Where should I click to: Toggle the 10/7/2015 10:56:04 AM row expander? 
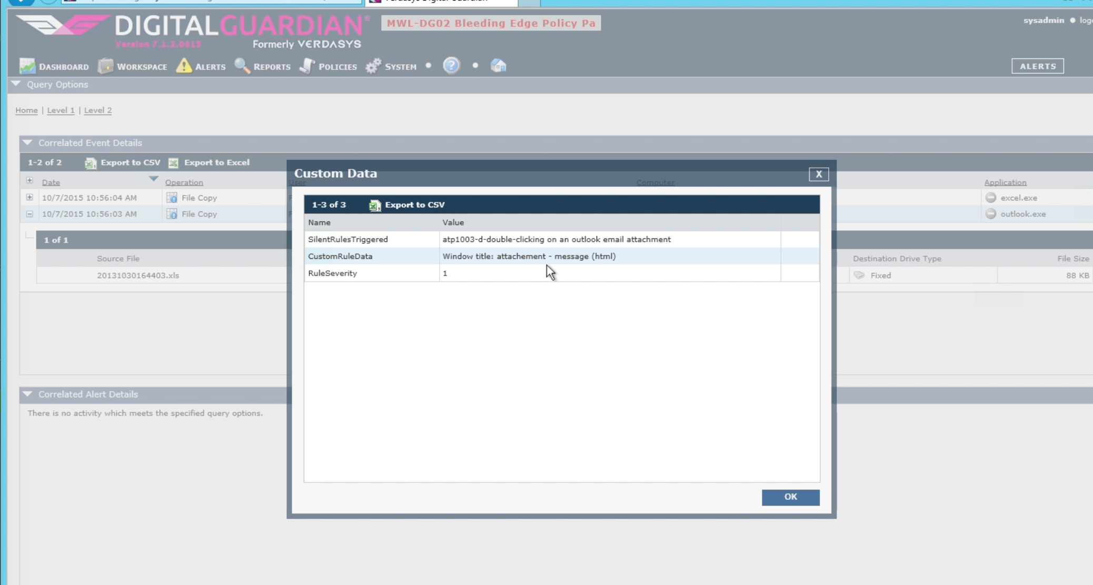click(29, 197)
